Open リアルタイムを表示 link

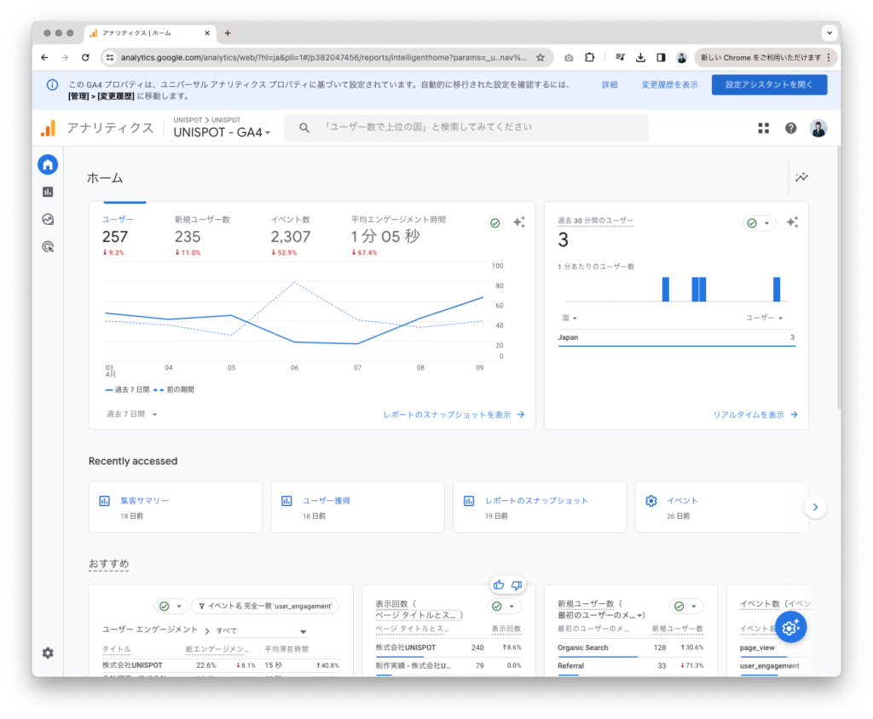click(755, 415)
